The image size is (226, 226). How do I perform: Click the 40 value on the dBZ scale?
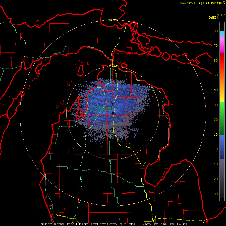pos(216,90)
